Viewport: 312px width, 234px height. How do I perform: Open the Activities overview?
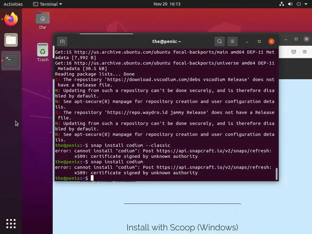tap(13, 4)
